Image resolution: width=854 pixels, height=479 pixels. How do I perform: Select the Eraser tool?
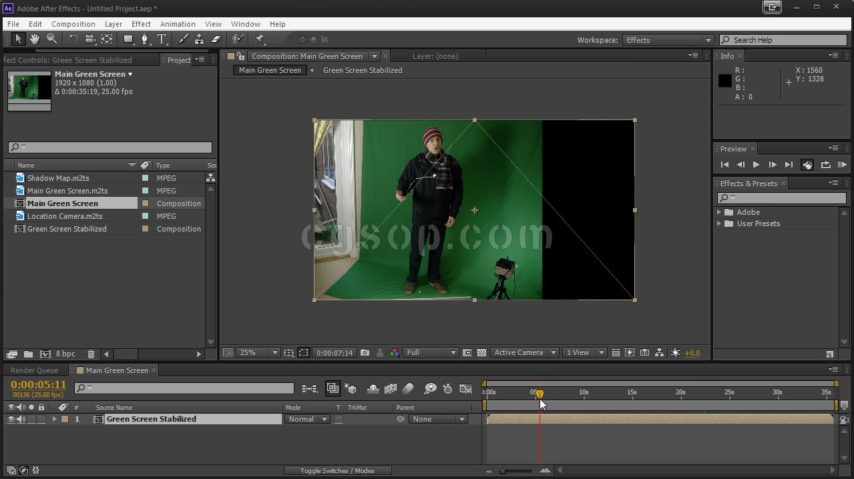coord(216,39)
